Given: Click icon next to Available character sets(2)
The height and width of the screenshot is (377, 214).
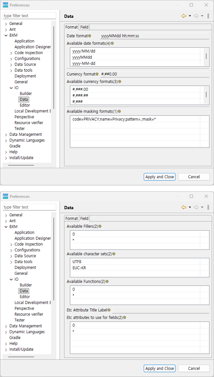Looking at the screenshot, I should 114,254.
